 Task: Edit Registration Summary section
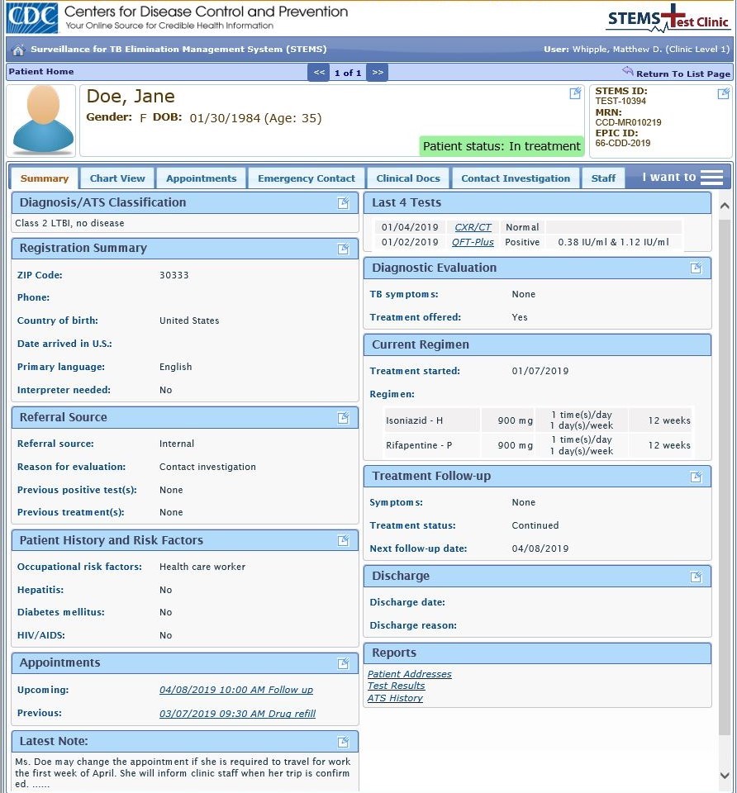pyautogui.click(x=344, y=249)
